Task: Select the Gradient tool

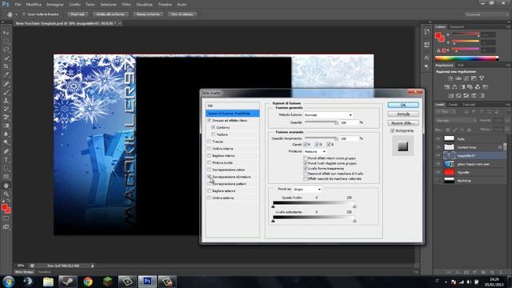Action: [x=6, y=126]
